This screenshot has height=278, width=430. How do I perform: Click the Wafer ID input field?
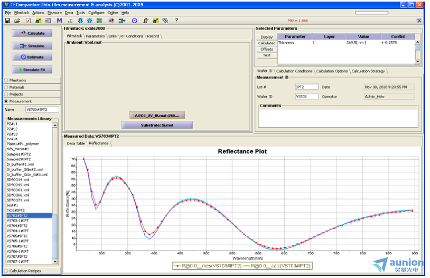tap(306, 97)
